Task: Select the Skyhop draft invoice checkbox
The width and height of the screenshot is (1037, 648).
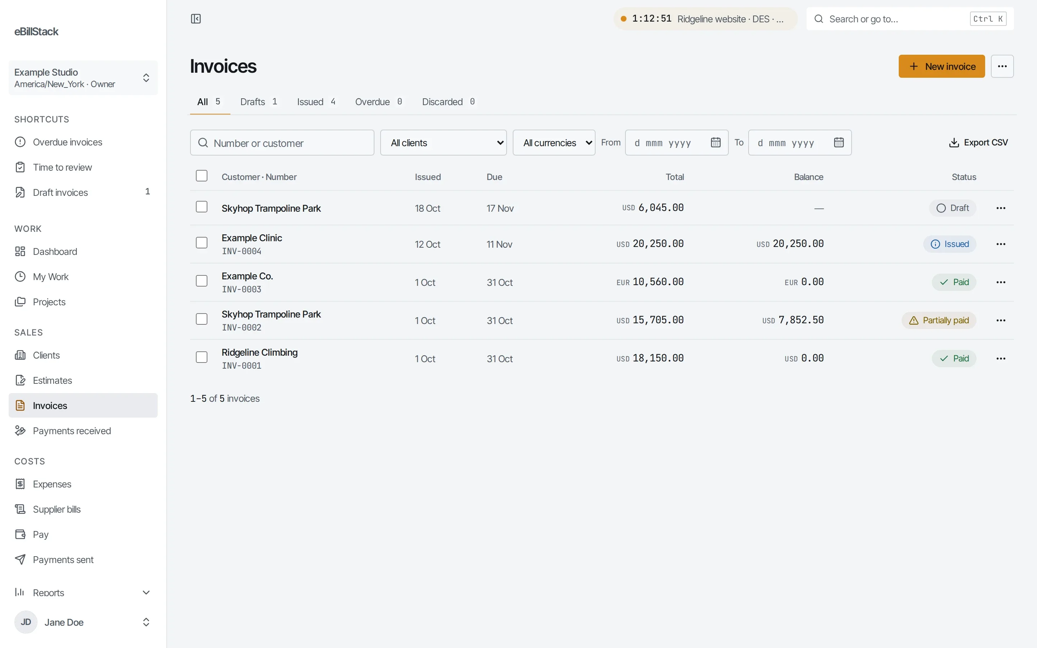Action: pyautogui.click(x=201, y=207)
